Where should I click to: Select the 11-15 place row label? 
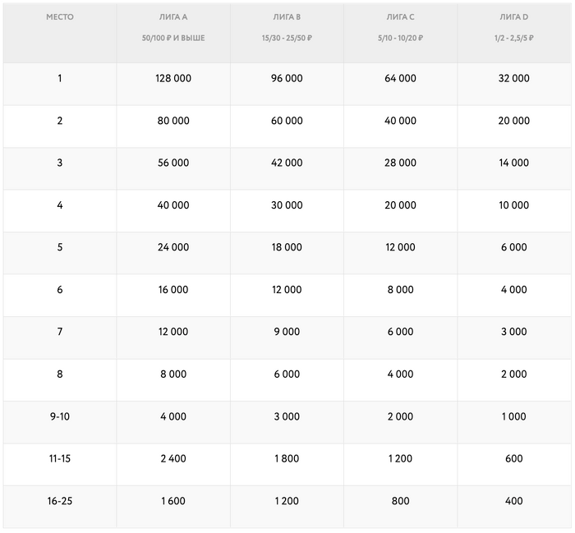(59, 459)
